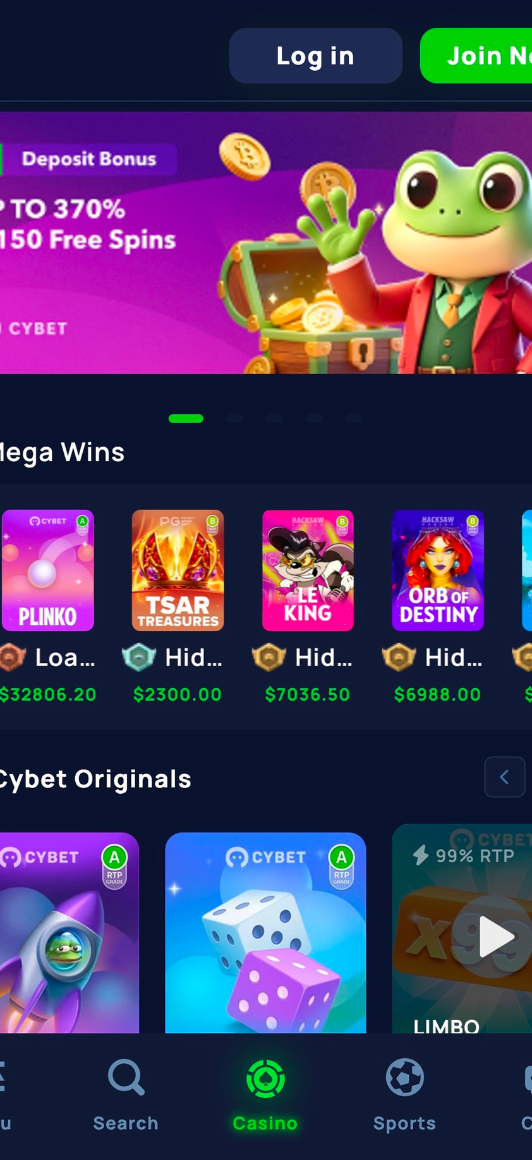Screen dimensions: 532x1160
Task: Tap the Search magnifier icon
Action: 126,1077
